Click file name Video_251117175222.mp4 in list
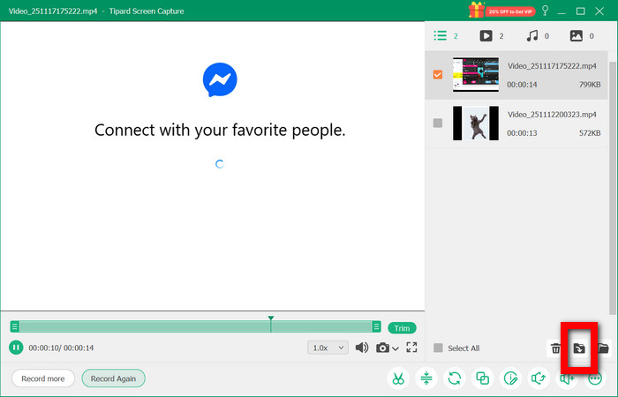The width and height of the screenshot is (618, 397). click(552, 66)
